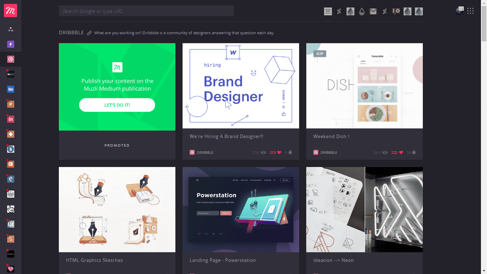Open the DeviantArt shortcut between Gmail and IO
Image resolution: width=487 pixels, height=274 pixels.
click(x=385, y=11)
